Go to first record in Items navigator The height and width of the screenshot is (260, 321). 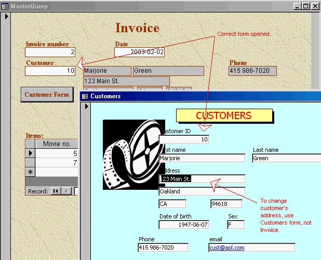click(56, 191)
